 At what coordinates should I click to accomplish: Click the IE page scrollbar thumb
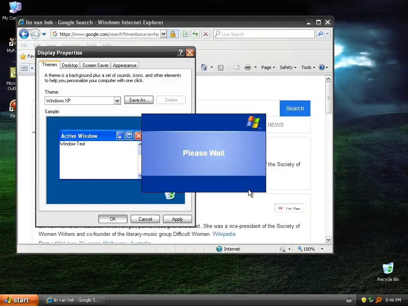[329, 98]
